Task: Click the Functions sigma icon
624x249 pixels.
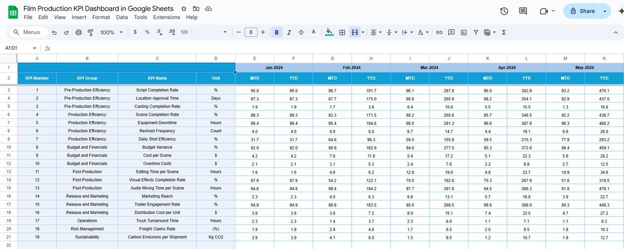Action: tap(504, 33)
